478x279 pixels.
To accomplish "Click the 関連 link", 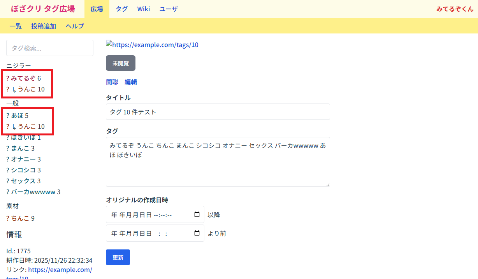I will (x=112, y=82).
